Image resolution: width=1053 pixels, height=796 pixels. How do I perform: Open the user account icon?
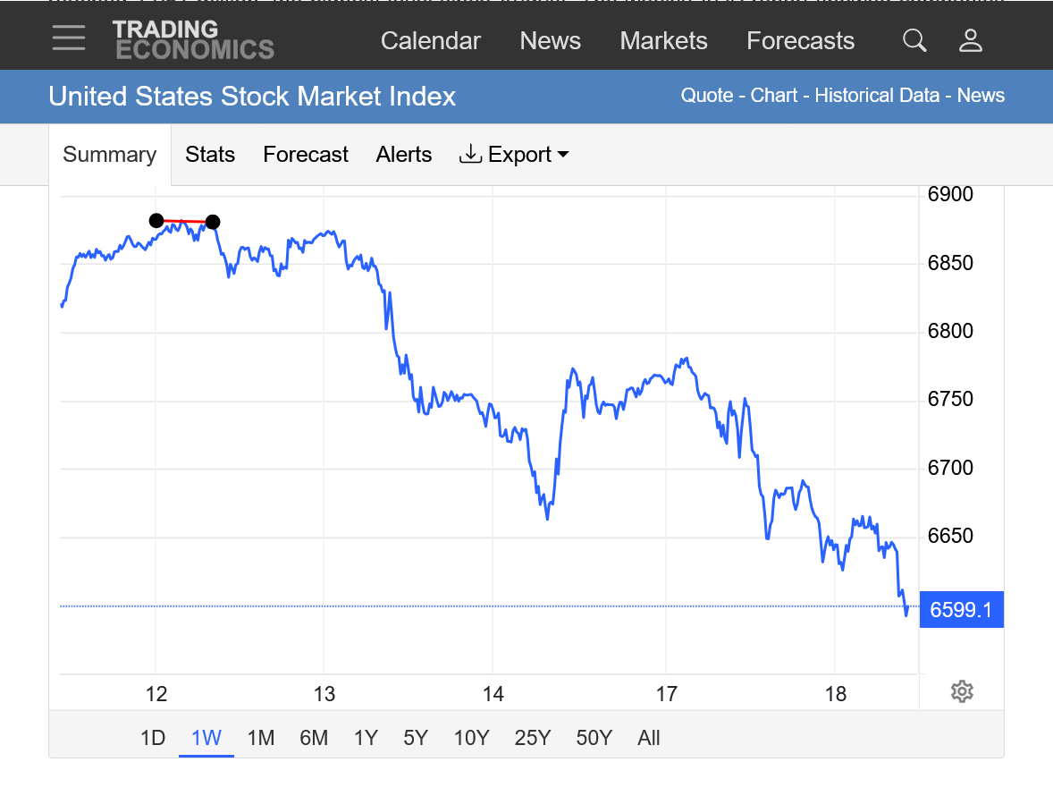pos(971,40)
